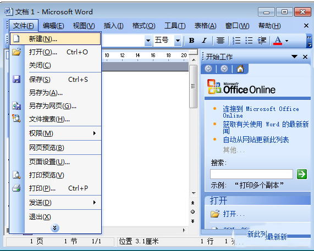314x251 pixels.
Task: Click the task pane Home icon
Action: (240, 69)
